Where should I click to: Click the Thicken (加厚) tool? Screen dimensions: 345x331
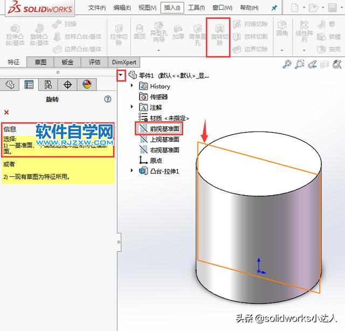point(178,32)
